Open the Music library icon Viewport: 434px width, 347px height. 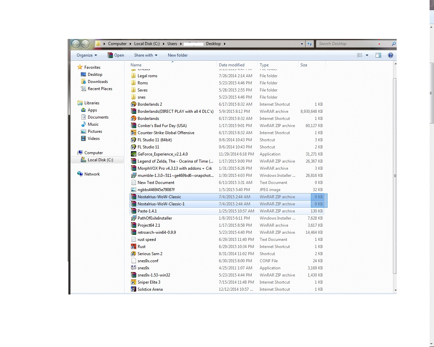[83, 124]
